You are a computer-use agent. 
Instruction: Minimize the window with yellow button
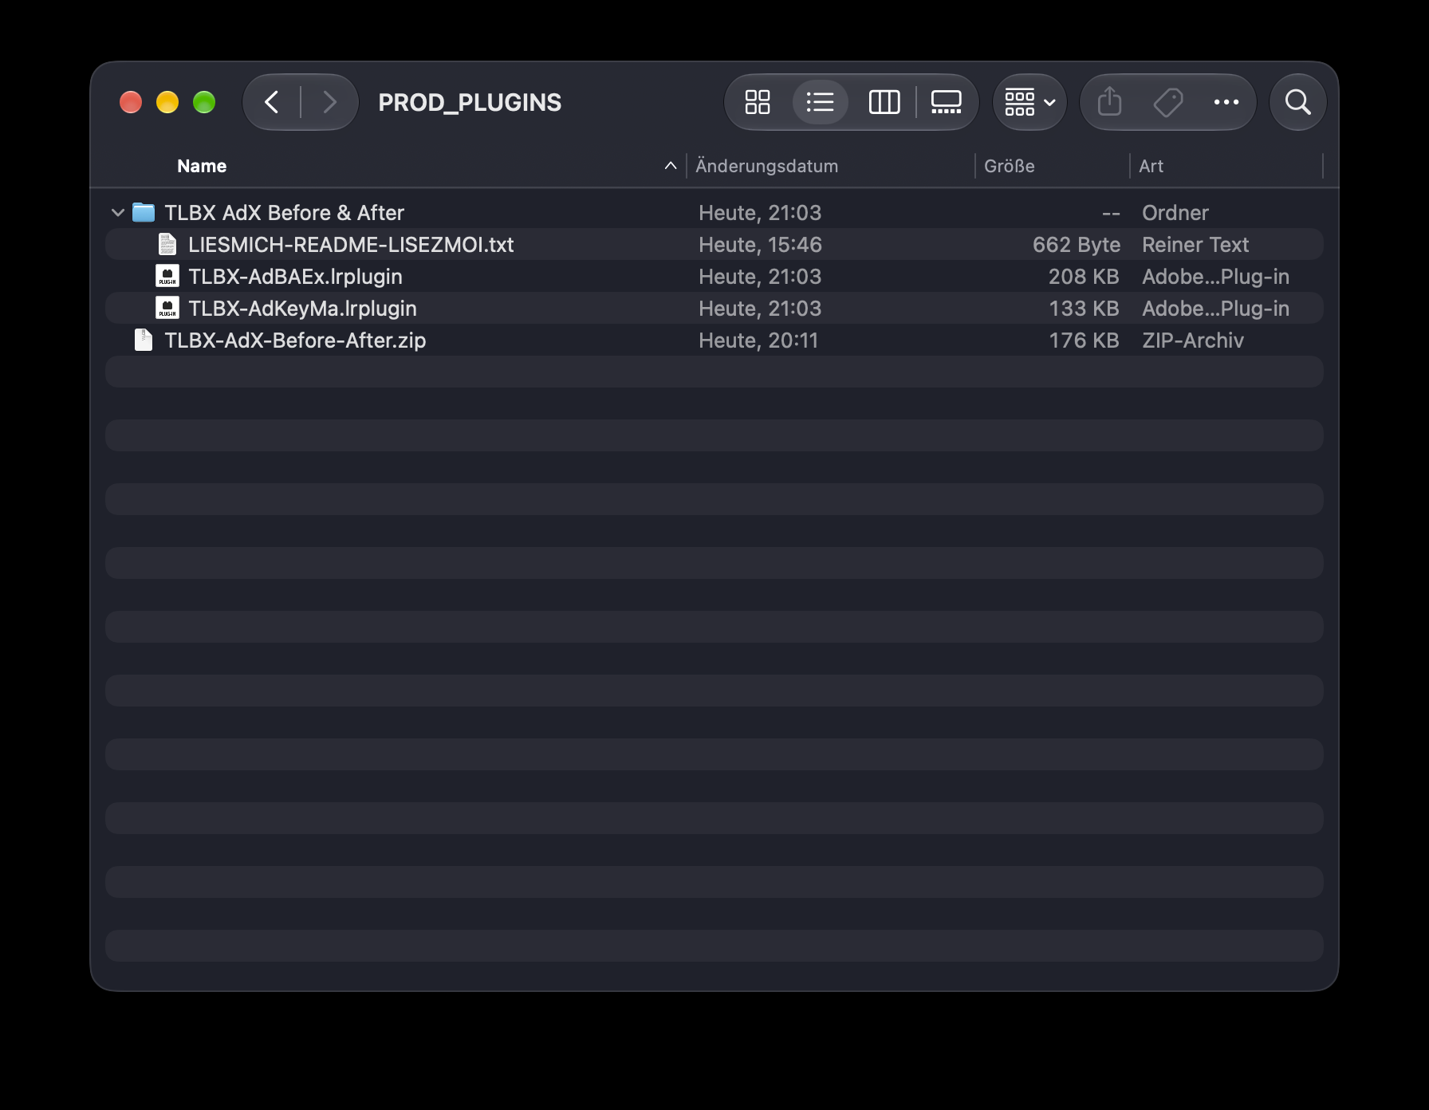tap(167, 102)
